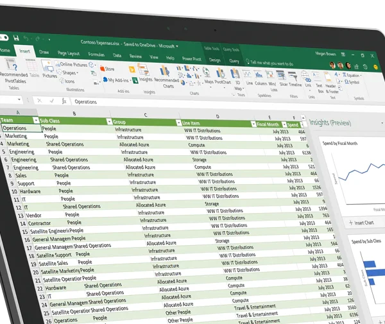385x324 pixels.
Task: Open the Team column filter dropdown
Action: coord(36,120)
